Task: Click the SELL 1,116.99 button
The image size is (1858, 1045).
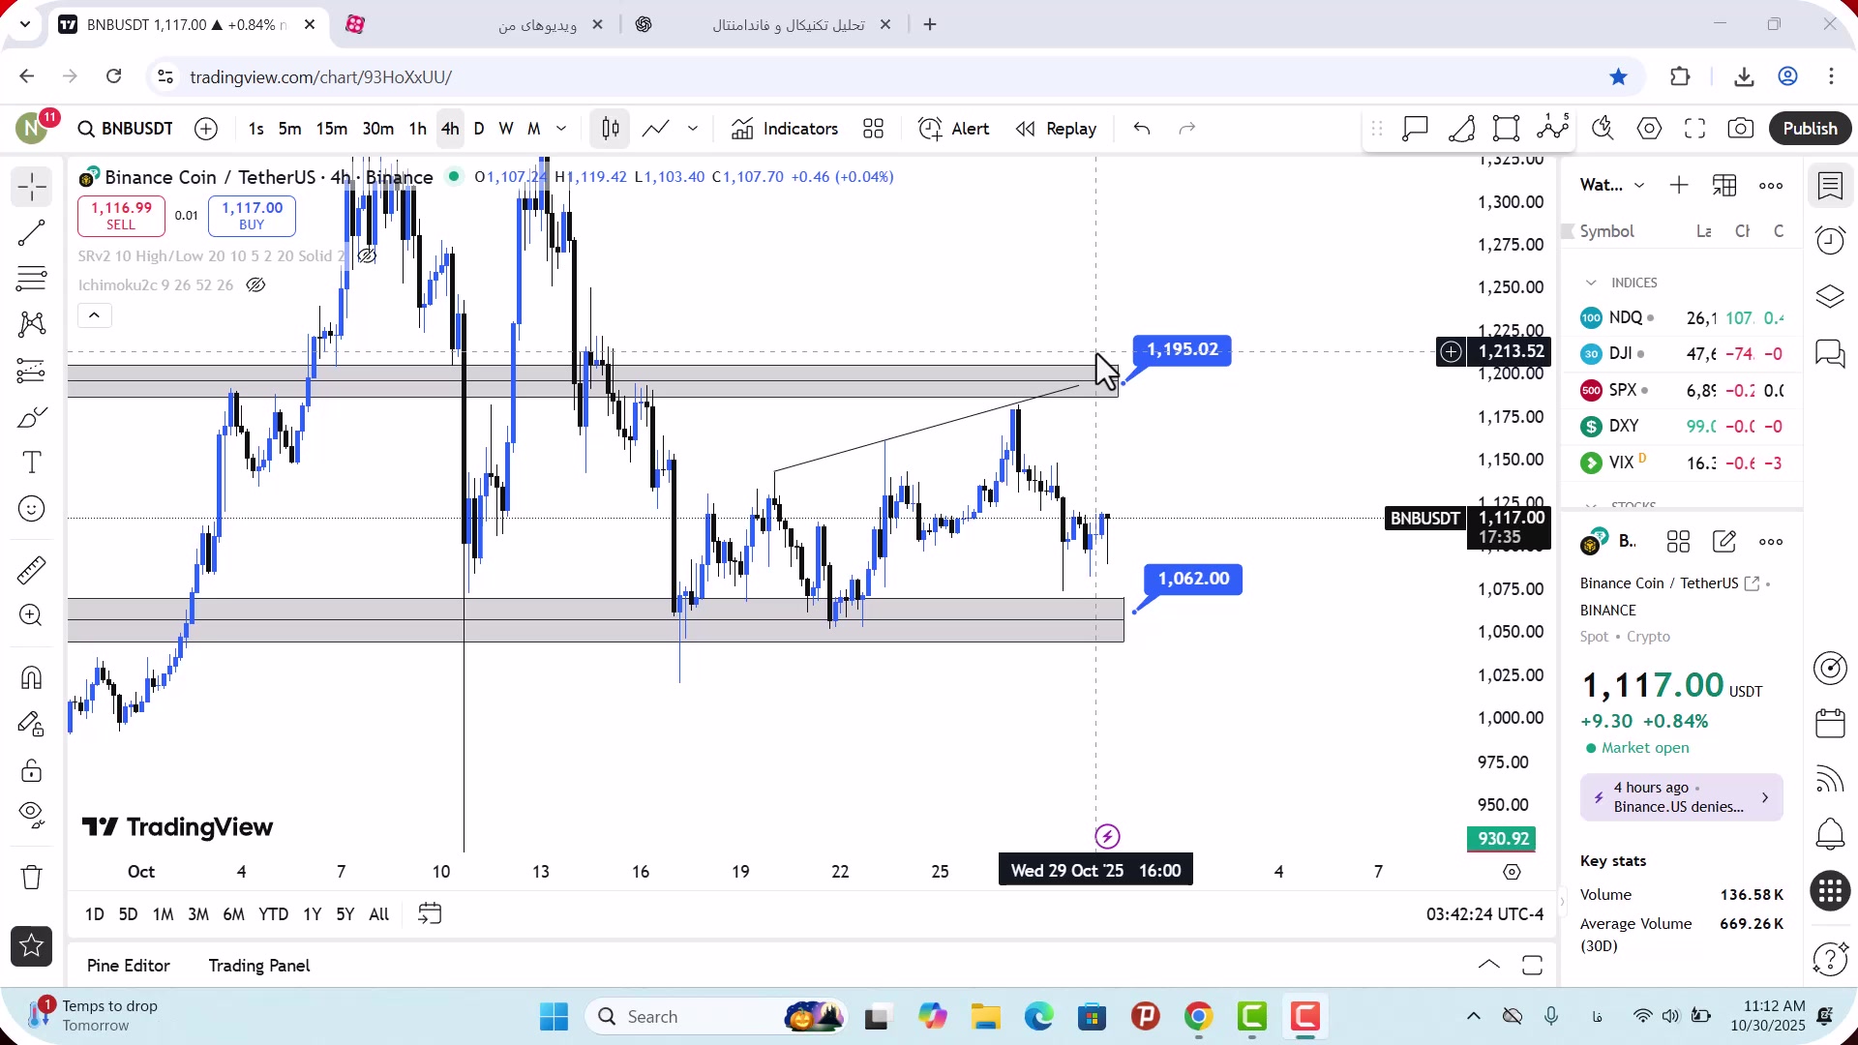Action: [x=121, y=216]
